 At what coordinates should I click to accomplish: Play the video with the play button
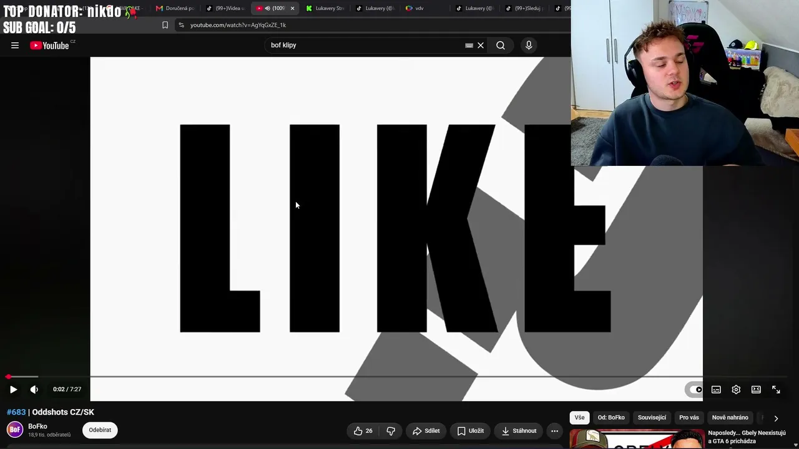[x=13, y=389]
